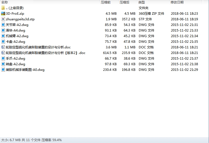The height and width of the screenshot is (143, 209).
Task: Click the 360压缩 ZIP 文件 type cell
Action: click(151, 14)
